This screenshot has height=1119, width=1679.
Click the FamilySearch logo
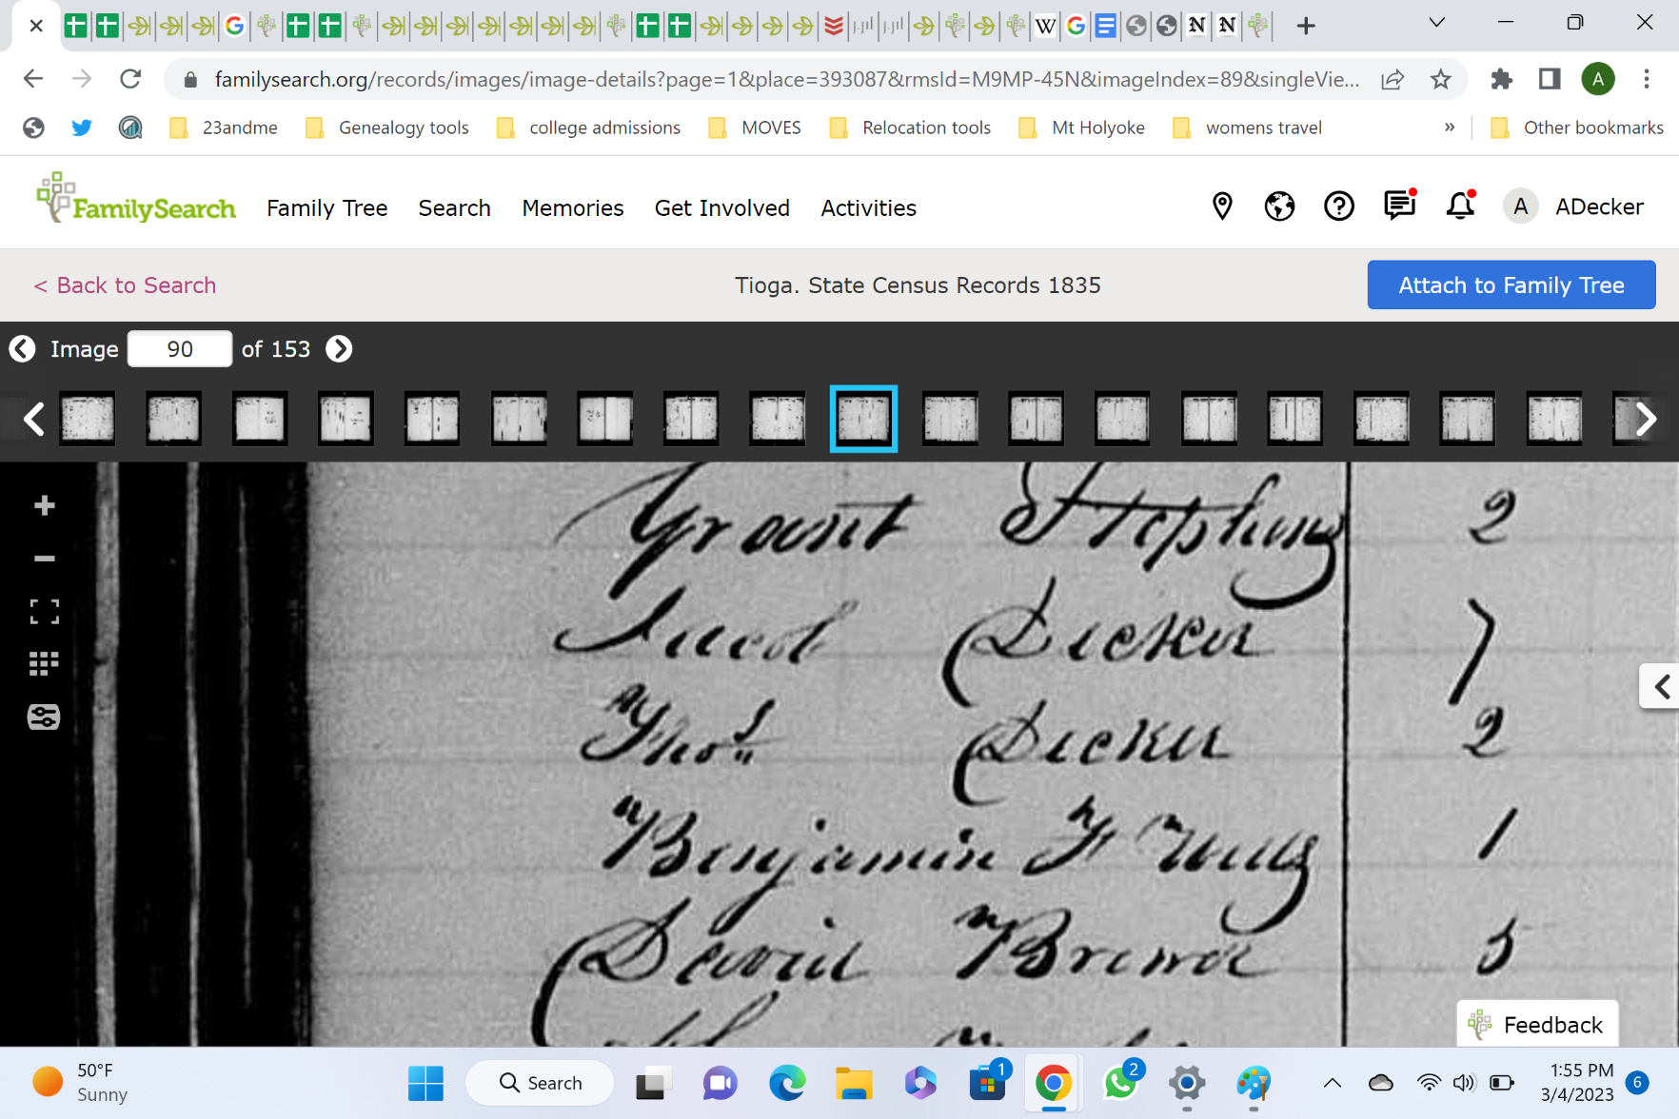click(135, 198)
